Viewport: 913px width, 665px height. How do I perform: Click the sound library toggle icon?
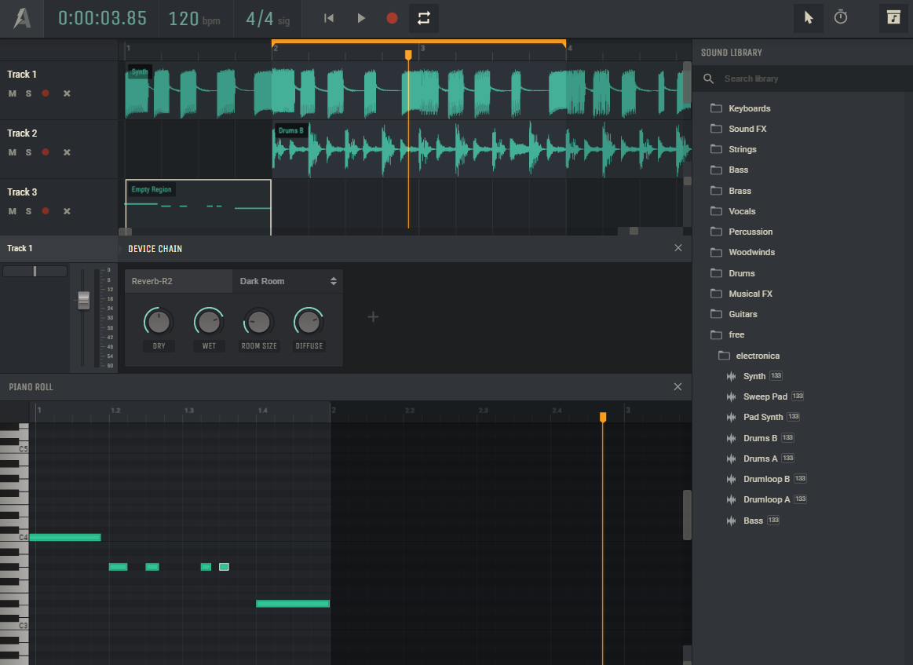click(893, 18)
